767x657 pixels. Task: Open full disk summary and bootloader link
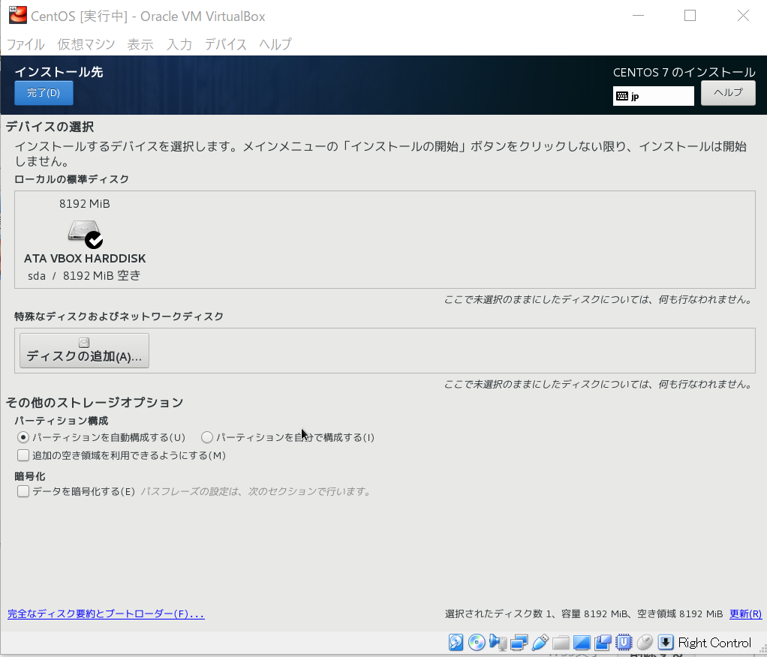106,614
